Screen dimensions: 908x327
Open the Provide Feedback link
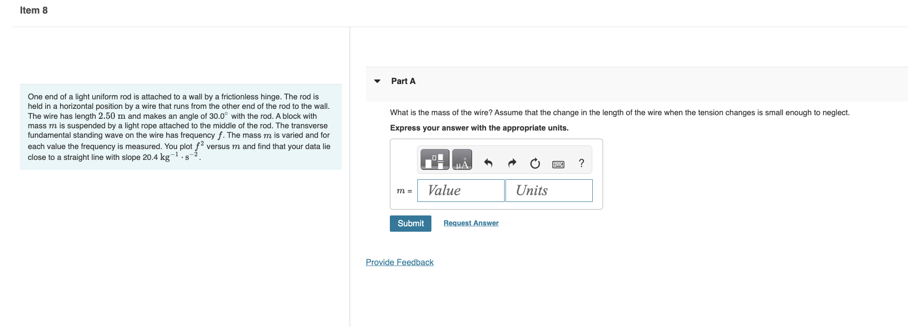(x=400, y=262)
